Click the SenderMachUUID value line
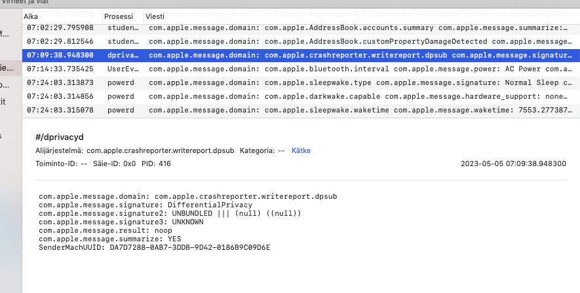Viewport: 580px width, 293px height. coord(154,248)
